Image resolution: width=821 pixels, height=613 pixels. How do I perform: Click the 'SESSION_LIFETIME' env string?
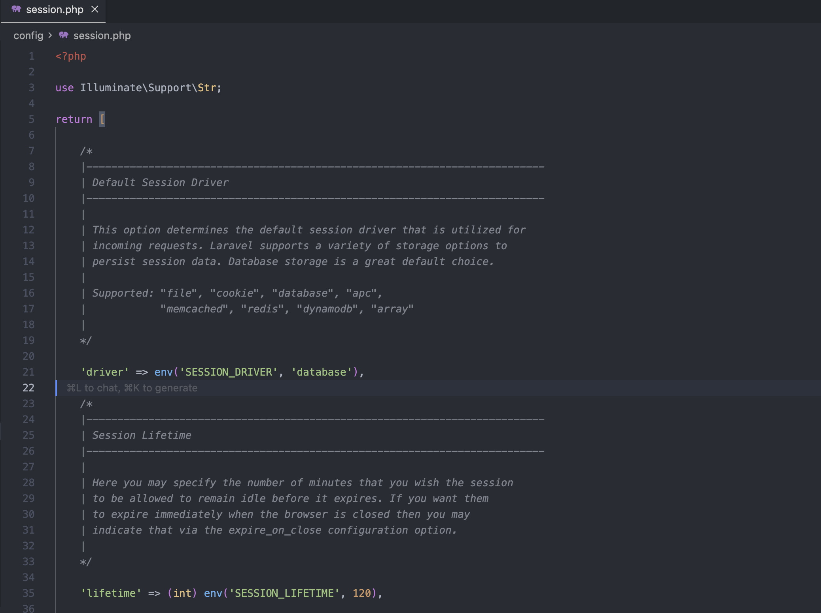coord(284,593)
